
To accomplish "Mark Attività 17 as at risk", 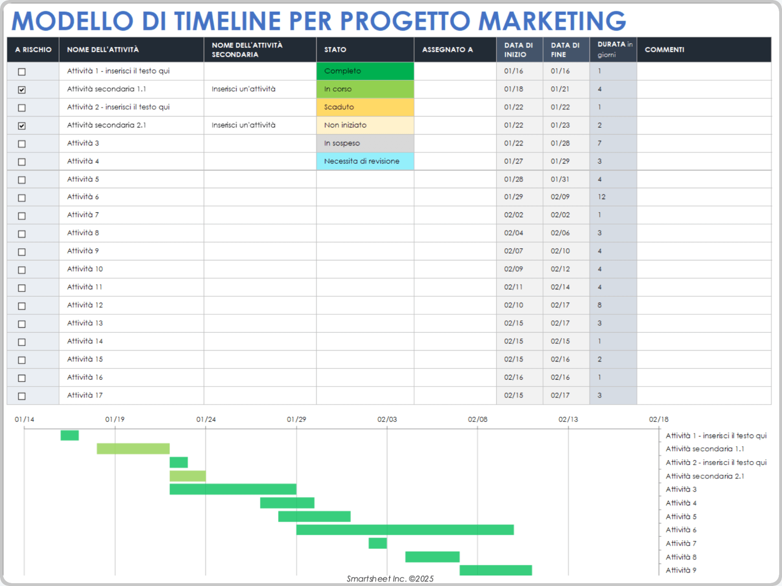I will (22, 396).
